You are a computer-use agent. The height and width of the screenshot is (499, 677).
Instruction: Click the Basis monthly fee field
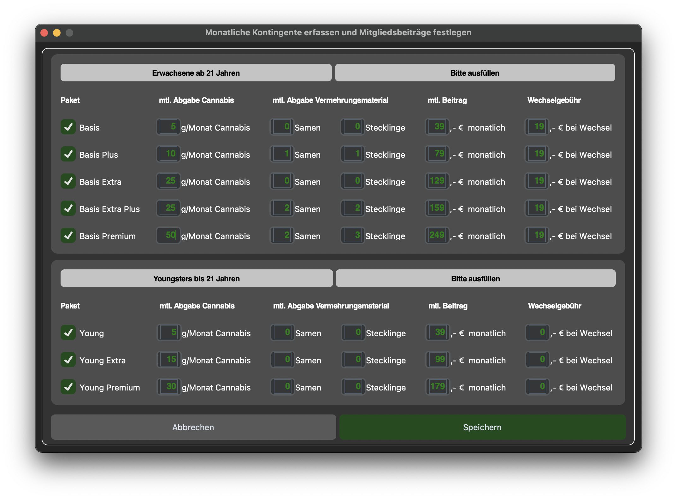click(x=437, y=127)
